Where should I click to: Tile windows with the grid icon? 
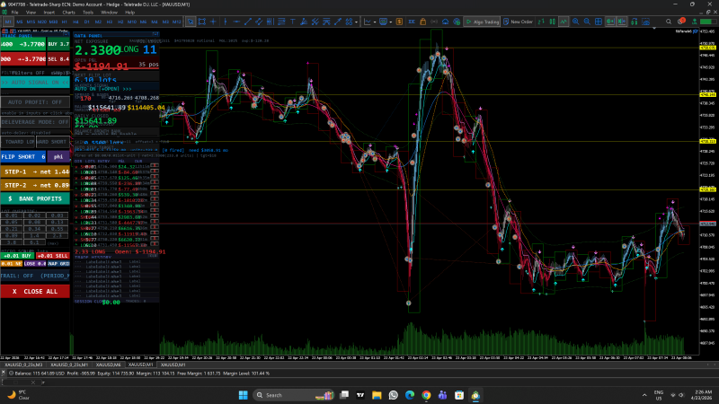[x=599, y=22]
